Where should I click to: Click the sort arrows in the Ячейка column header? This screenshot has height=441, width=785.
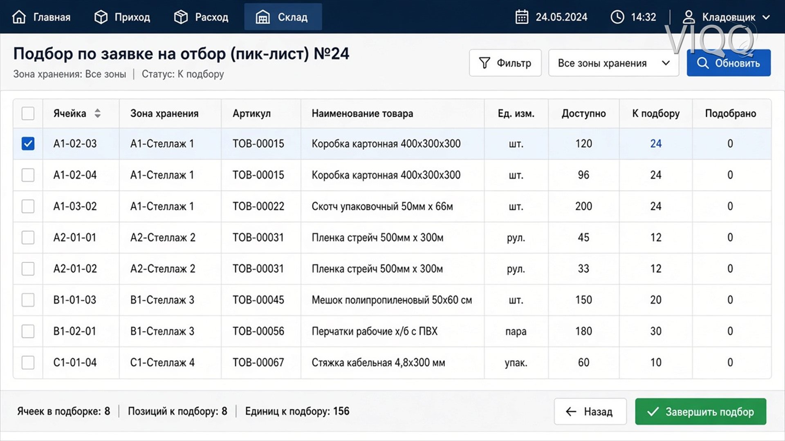97,113
